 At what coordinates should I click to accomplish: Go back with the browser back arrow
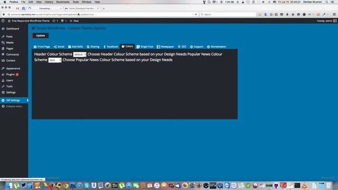(4, 14)
